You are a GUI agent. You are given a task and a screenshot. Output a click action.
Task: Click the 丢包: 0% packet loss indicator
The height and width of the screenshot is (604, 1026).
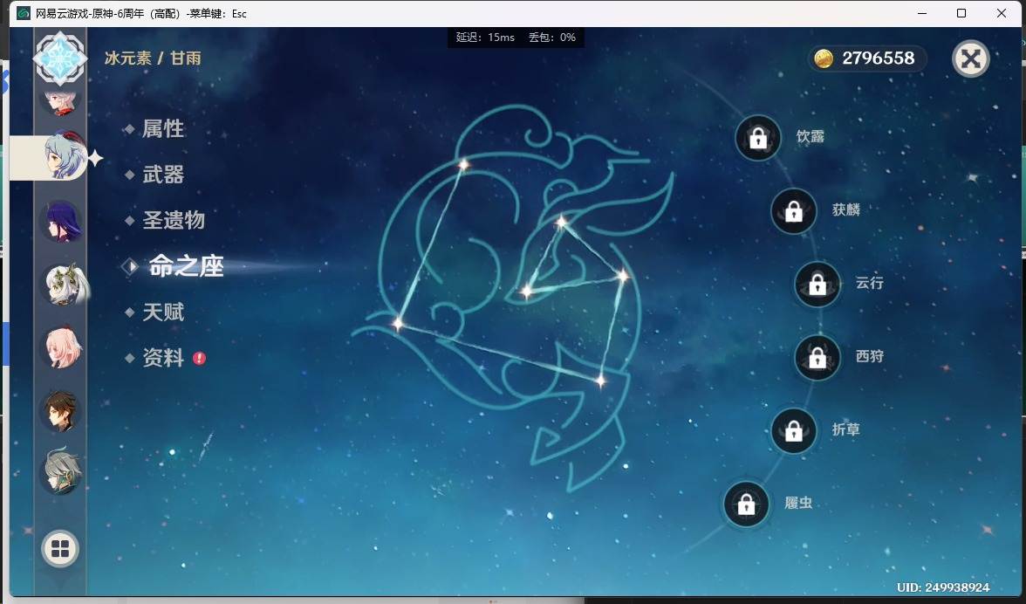pyautogui.click(x=552, y=38)
